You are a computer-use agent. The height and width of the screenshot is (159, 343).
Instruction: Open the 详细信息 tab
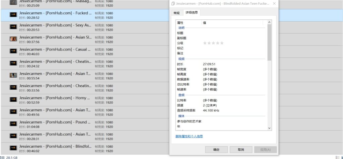point(192,12)
